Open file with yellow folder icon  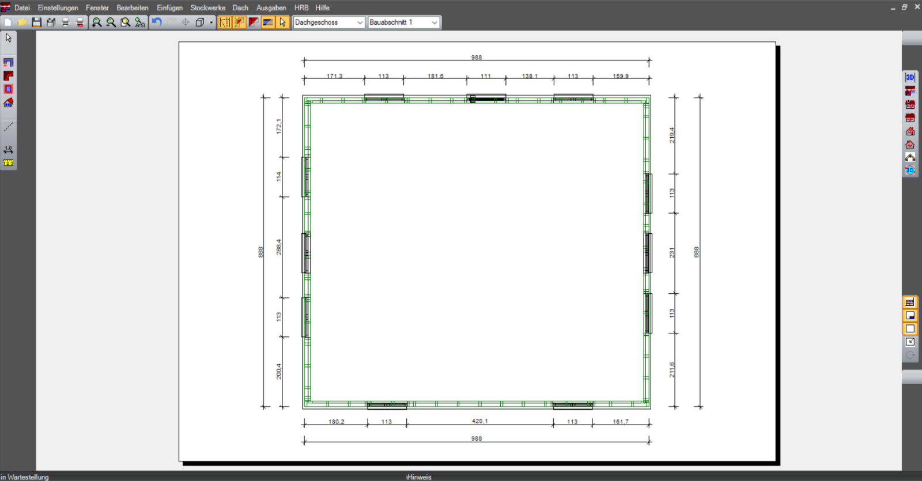click(x=22, y=22)
